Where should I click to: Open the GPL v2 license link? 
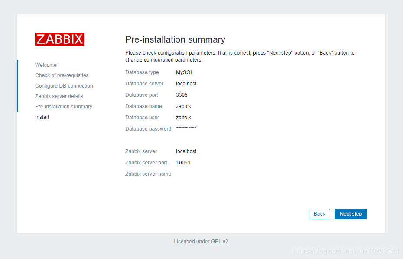(220, 242)
